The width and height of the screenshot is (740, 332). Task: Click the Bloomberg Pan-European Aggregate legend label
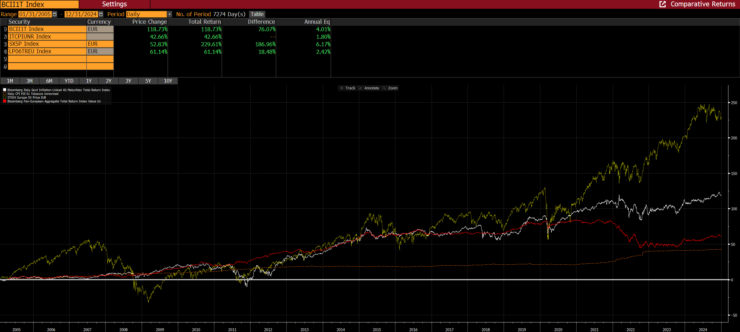coord(54,101)
